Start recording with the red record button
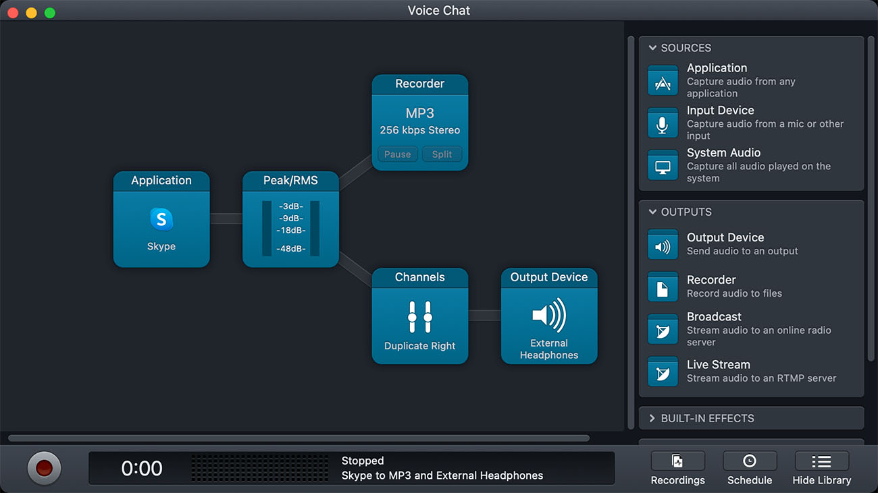The width and height of the screenshot is (878, 493). (45, 468)
